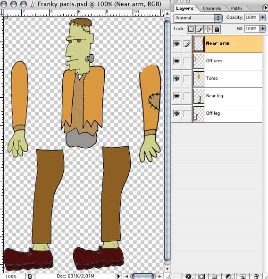Click the horizontal scrollbar thumb
The height and width of the screenshot is (279, 268).
(143, 276)
